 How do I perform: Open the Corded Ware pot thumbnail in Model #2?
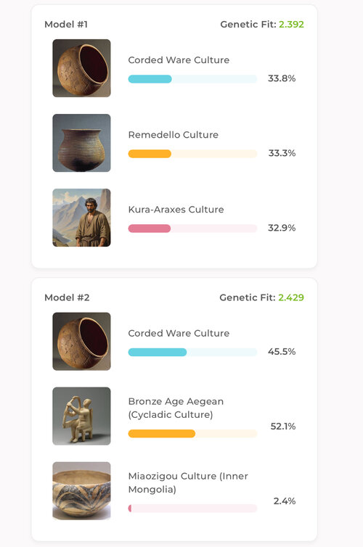(81, 341)
